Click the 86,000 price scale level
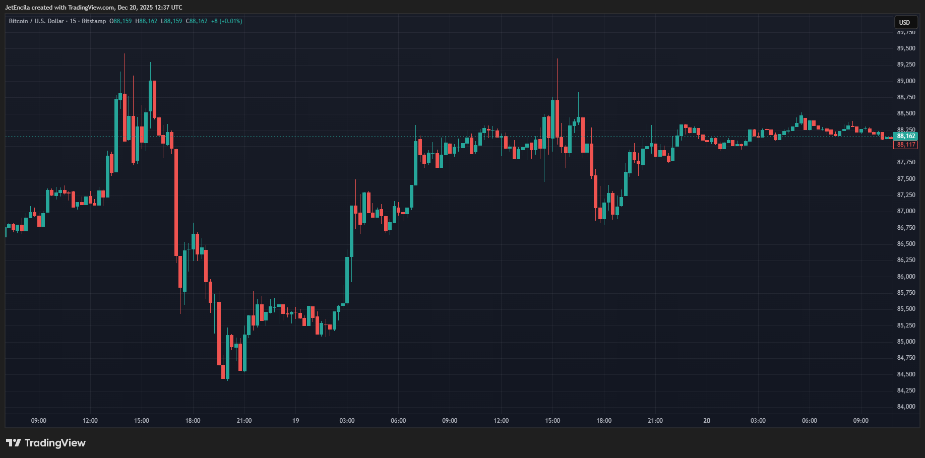 pyautogui.click(x=906, y=277)
